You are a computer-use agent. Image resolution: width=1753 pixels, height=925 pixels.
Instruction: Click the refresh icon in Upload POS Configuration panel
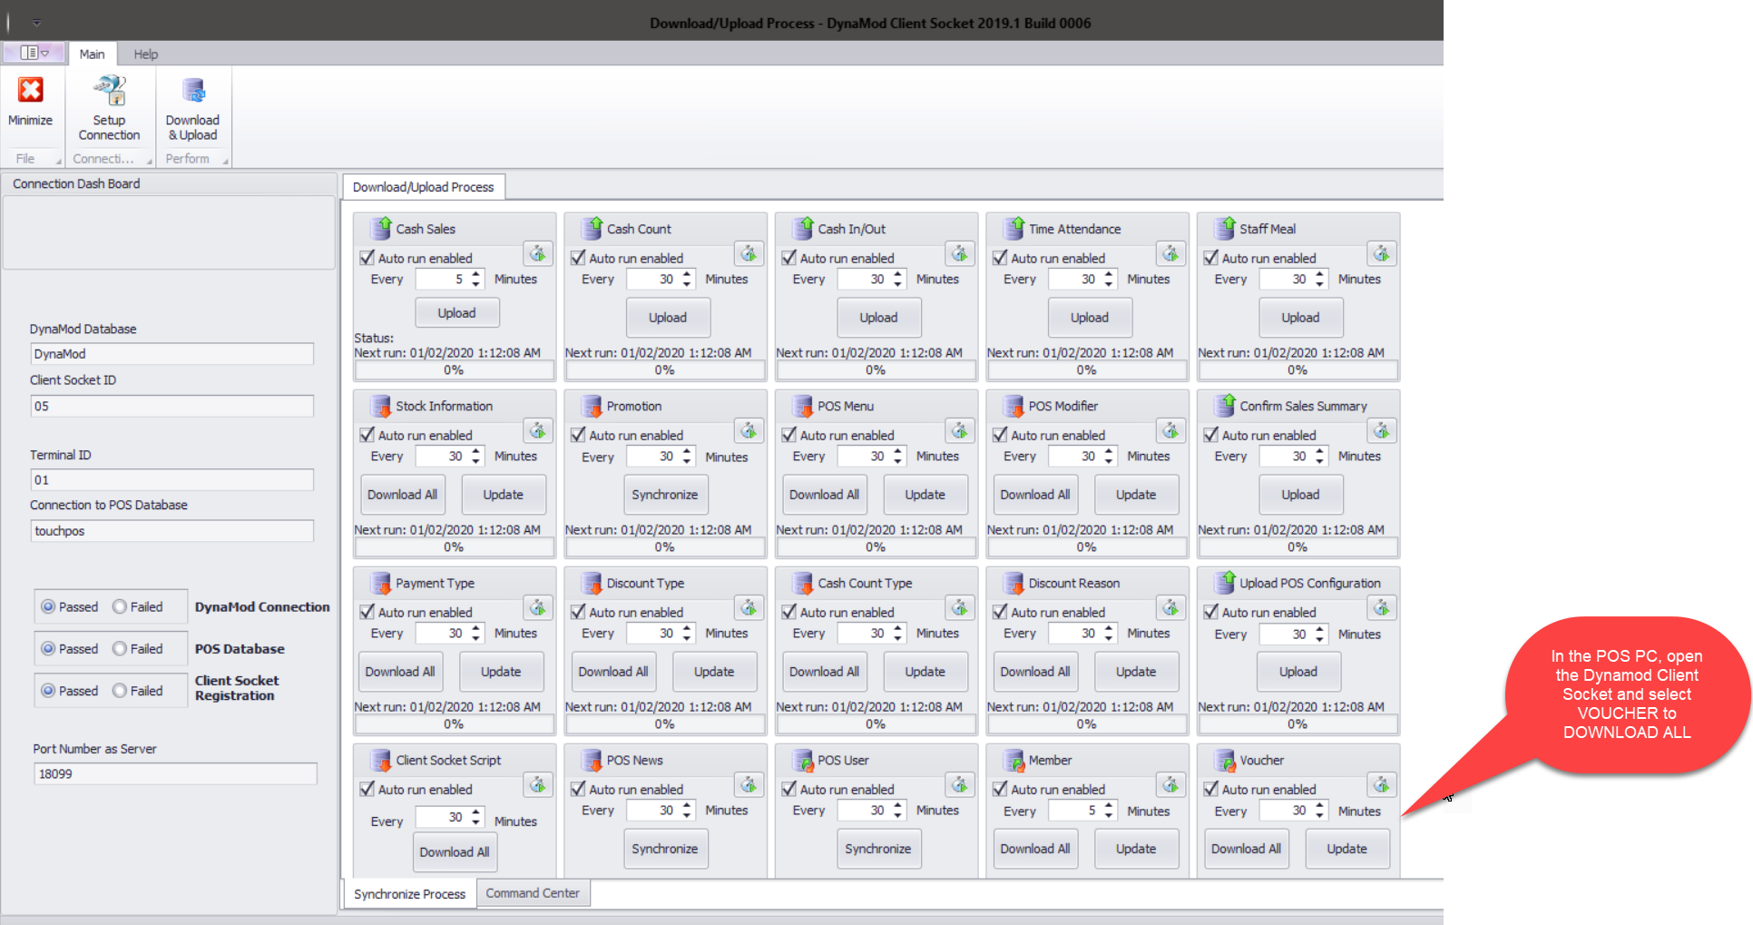coord(1382,608)
